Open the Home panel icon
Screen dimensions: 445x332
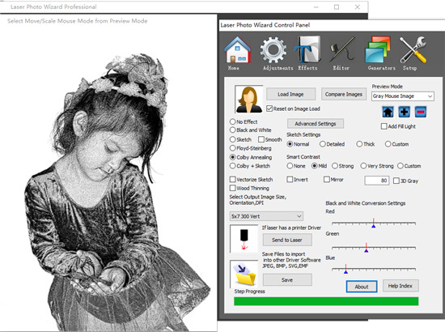[238, 50]
